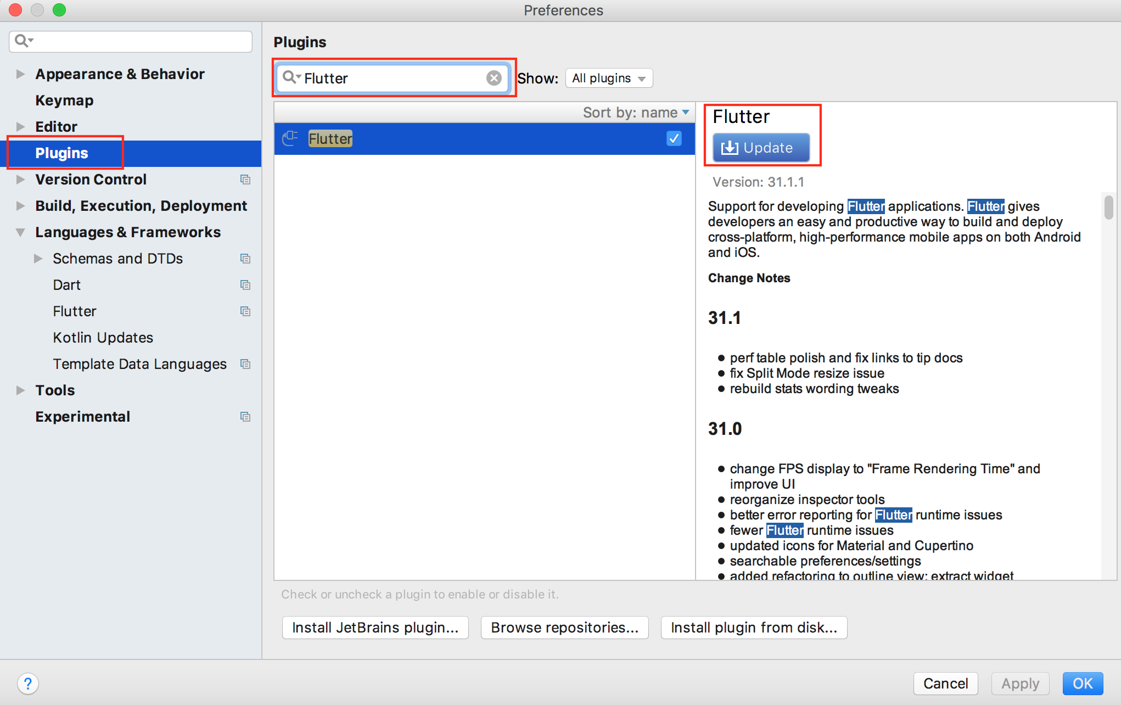Image resolution: width=1121 pixels, height=705 pixels.
Task: Click project-level icon beside Template Data Languages
Action: coord(245,364)
